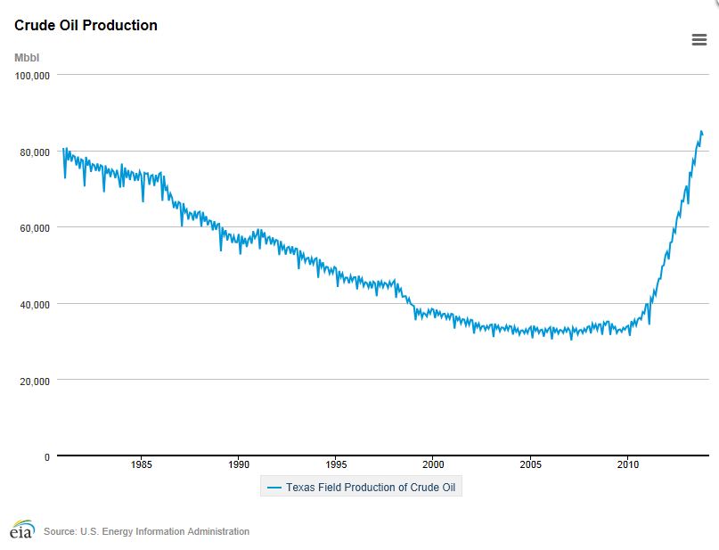
Task: Click the 100,000 y-axis label
Action: point(32,77)
